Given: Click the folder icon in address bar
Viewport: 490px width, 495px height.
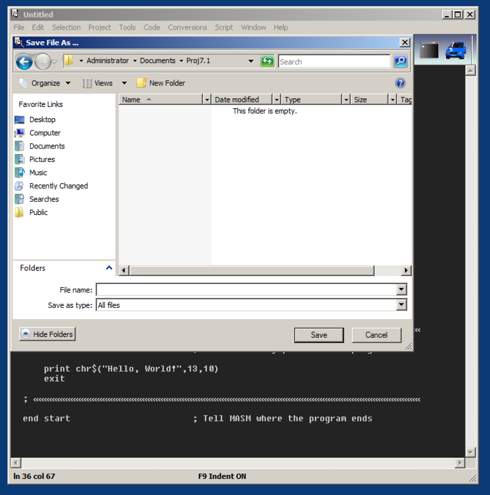Looking at the screenshot, I should click(69, 60).
